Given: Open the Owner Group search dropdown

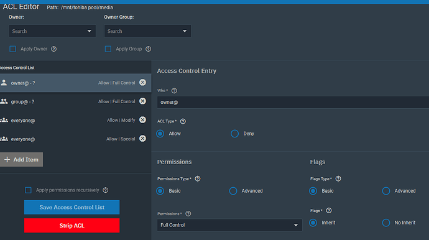Looking at the screenshot, I should click(x=147, y=31).
